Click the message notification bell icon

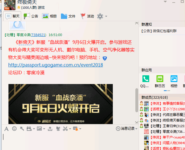[76, 129]
